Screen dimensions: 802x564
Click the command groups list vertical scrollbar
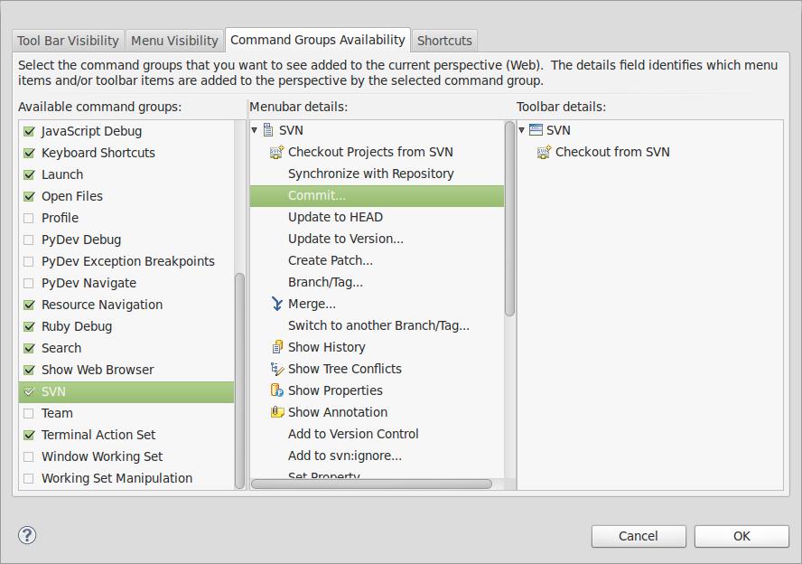[x=239, y=381]
